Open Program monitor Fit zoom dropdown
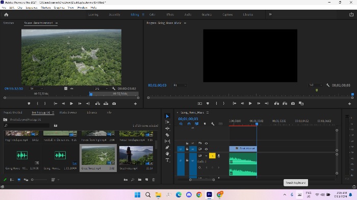 [x=180, y=85]
